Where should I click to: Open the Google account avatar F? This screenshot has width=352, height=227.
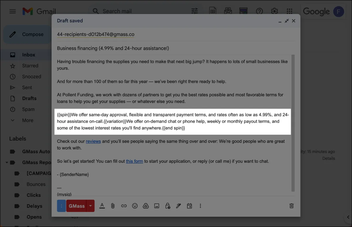click(x=339, y=11)
